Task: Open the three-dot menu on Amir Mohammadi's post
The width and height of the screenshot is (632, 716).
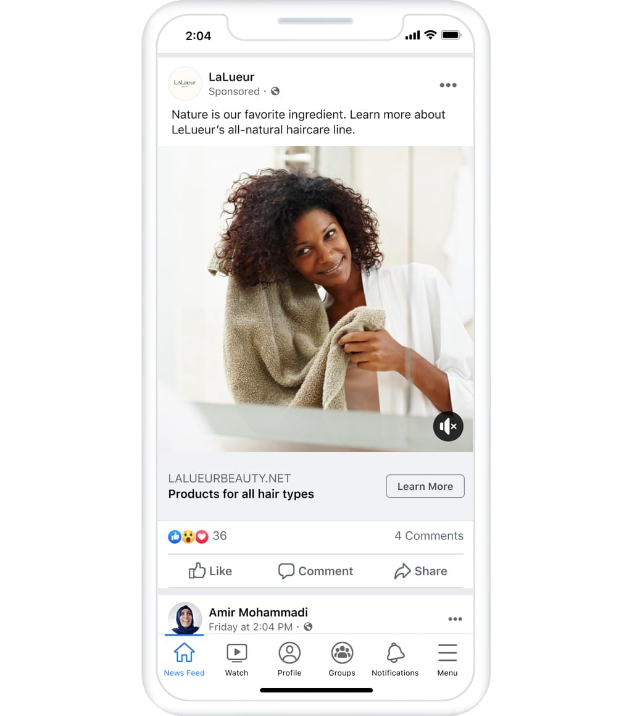Action: [455, 619]
